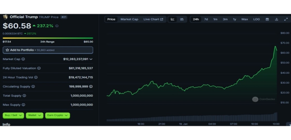
Task: Click 24 Hour Trading Vol info icon
Action: pyautogui.click(x=36, y=77)
